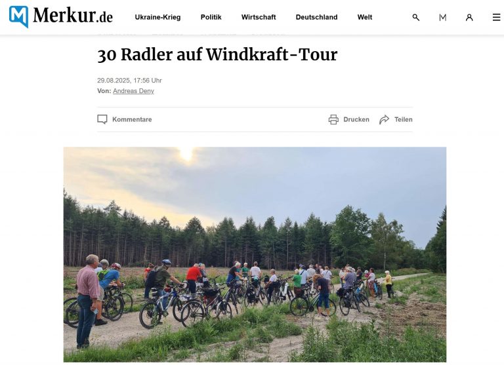Click the Merkur M-plus icon
Viewport: 504px width, 365px height.
click(442, 17)
